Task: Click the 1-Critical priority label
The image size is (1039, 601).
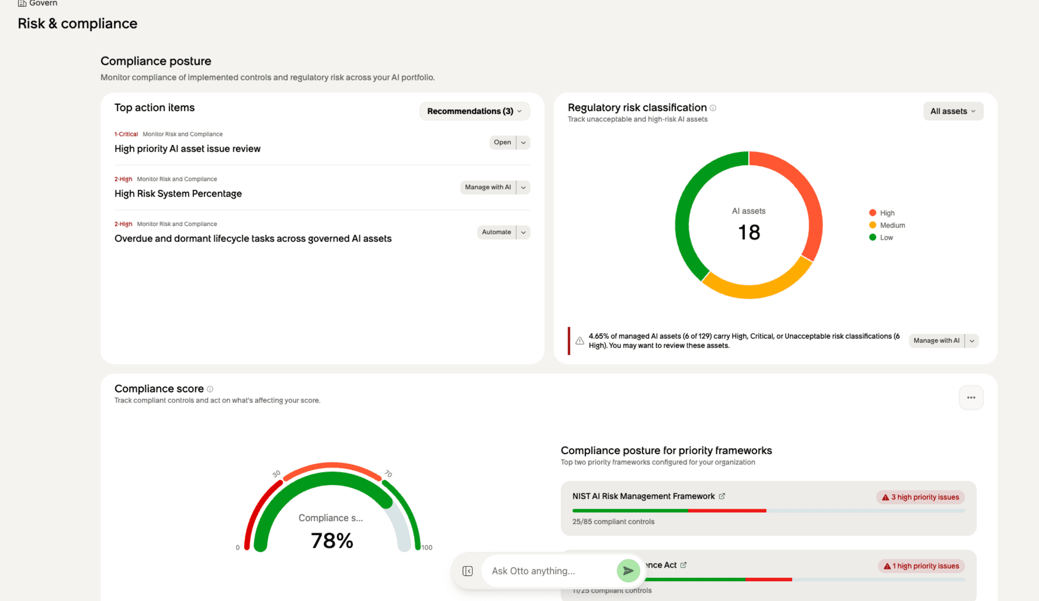Action: [x=126, y=134]
